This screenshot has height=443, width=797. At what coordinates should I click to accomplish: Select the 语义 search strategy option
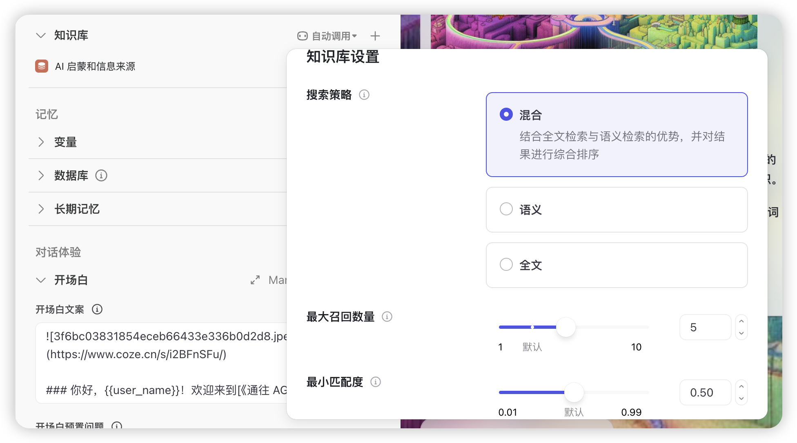coord(506,209)
